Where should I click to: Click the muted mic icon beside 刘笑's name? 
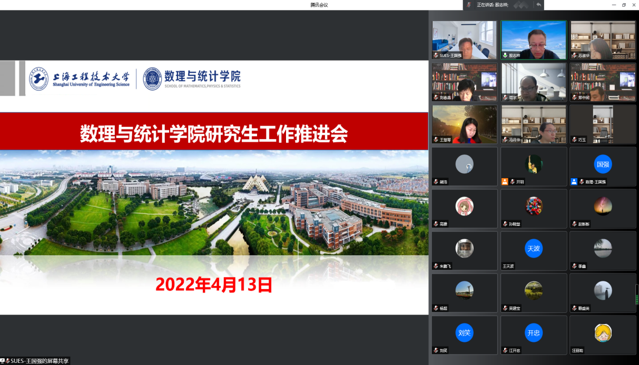point(436,350)
